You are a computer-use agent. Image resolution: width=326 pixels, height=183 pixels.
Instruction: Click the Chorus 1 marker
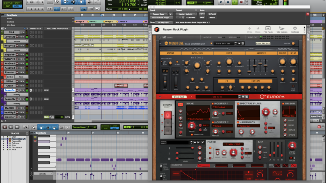122,22
